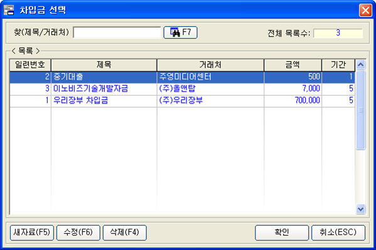Screen dimensions: 376x250
Task: Click the list scrollbar up arrow
Action: click(x=361, y=65)
